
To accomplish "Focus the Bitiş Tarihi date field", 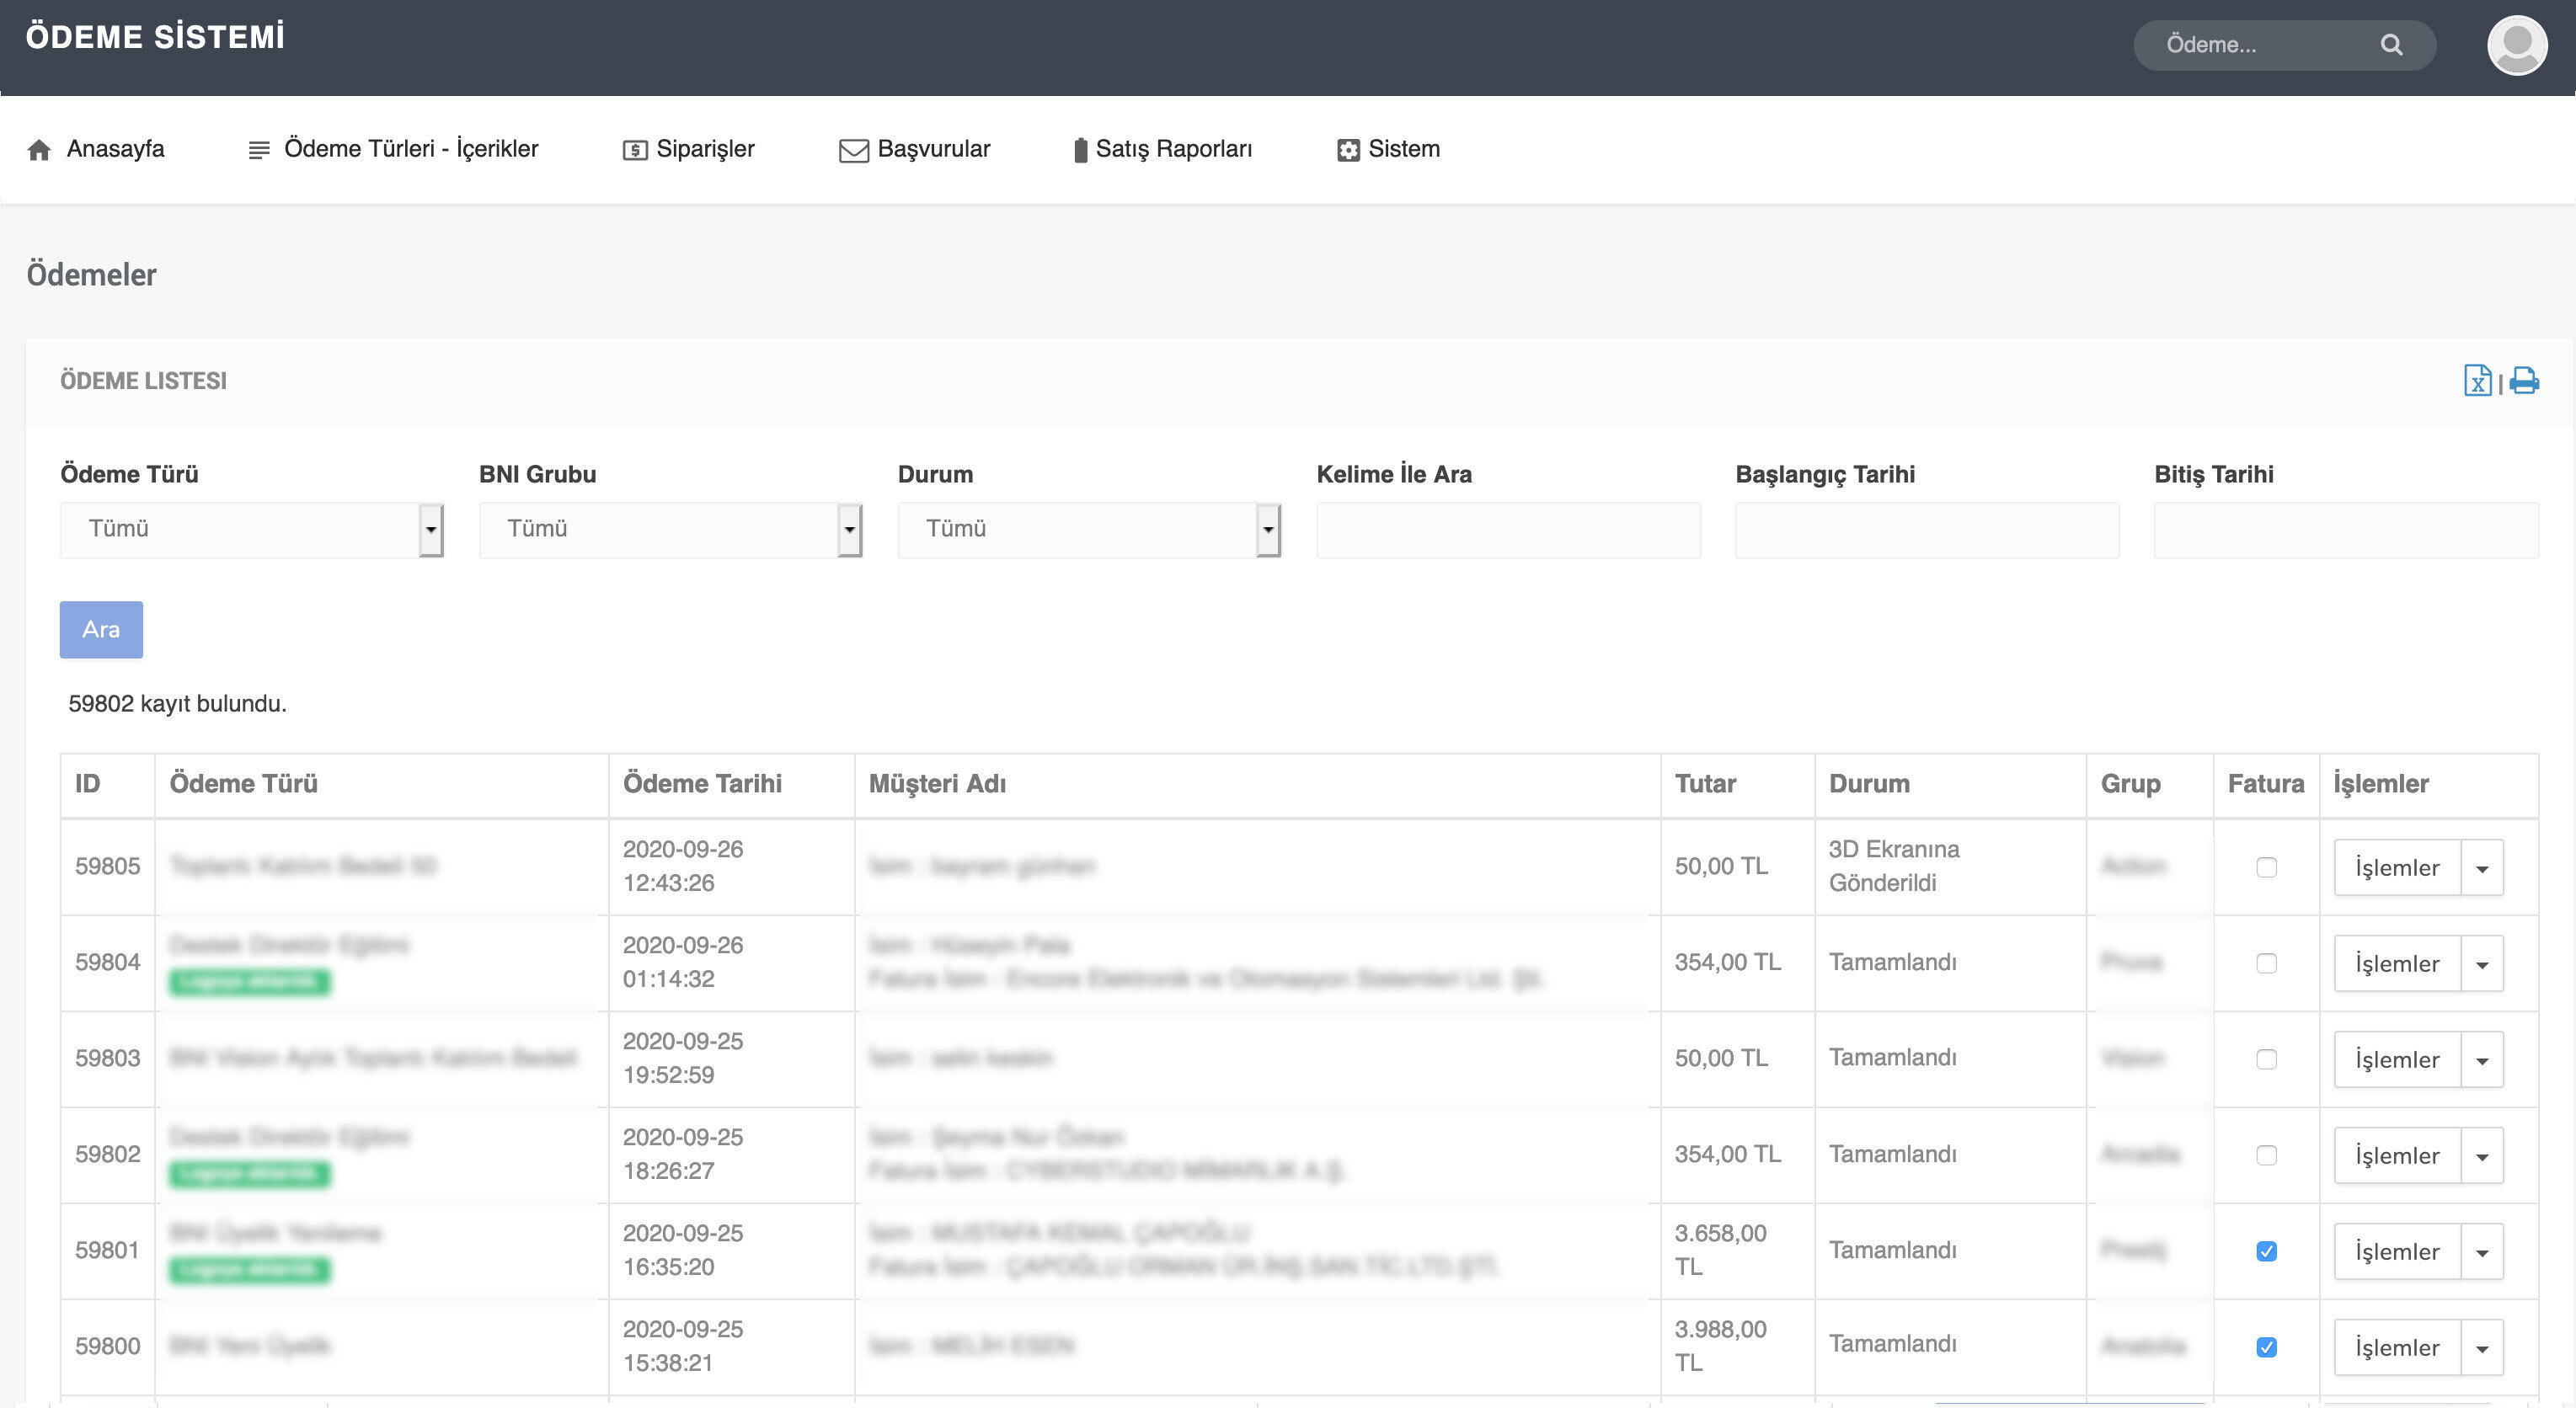I will pyautogui.click(x=2345, y=530).
